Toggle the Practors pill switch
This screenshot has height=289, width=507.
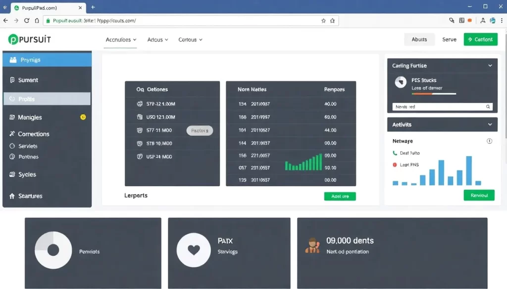click(x=200, y=131)
